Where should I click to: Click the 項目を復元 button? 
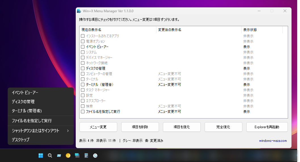[182, 127]
